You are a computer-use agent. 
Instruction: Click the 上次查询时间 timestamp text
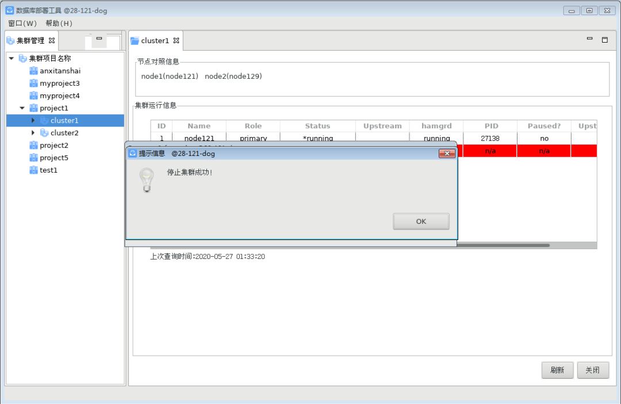(208, 257)
